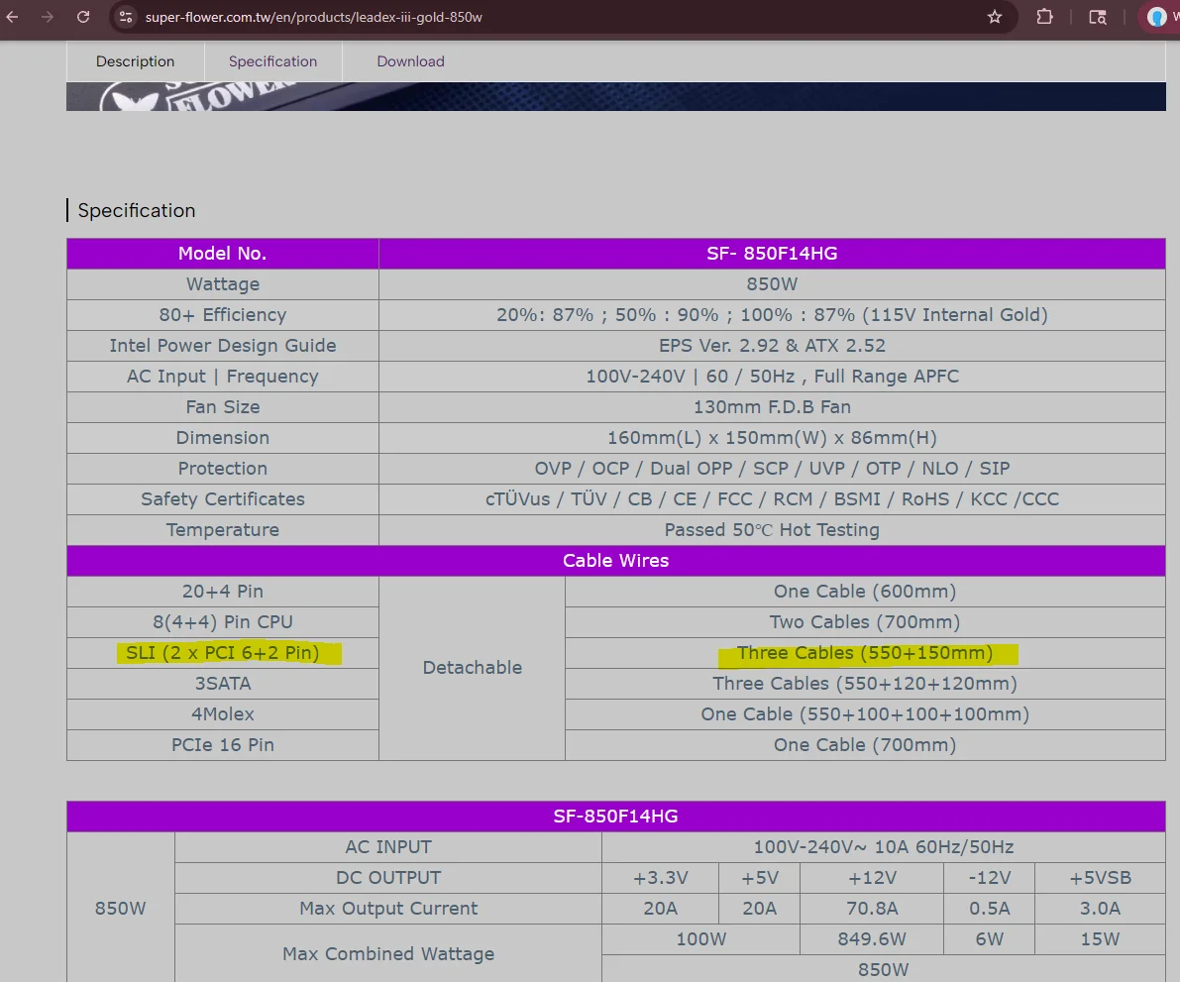Select the safety certificates list starting 'cTÜVus'
The width and height of the screenshot is (1180, 982).
(772, 499)
